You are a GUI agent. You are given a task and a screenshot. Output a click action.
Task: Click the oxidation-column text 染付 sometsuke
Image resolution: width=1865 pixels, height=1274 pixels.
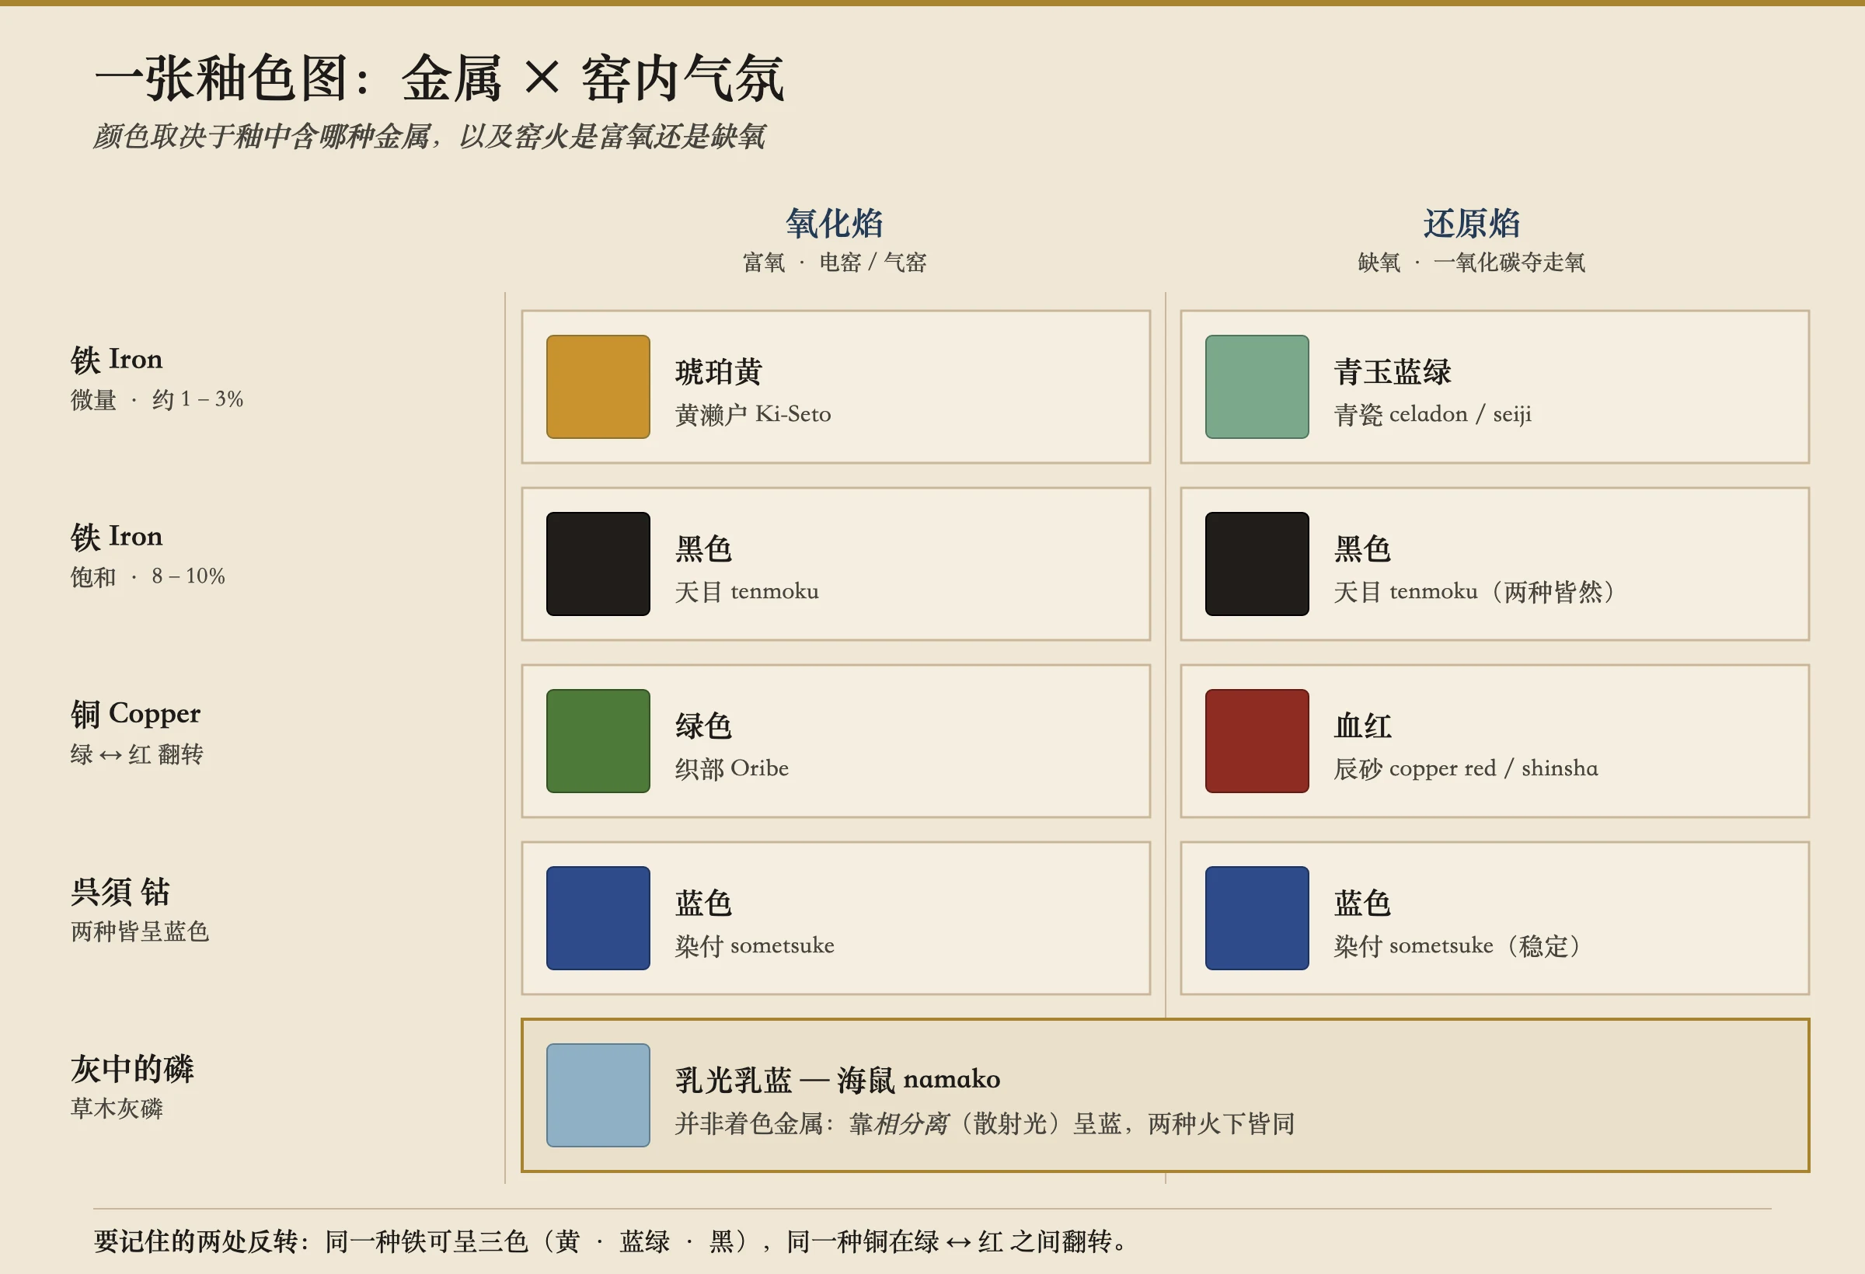(x=755, y=945)
